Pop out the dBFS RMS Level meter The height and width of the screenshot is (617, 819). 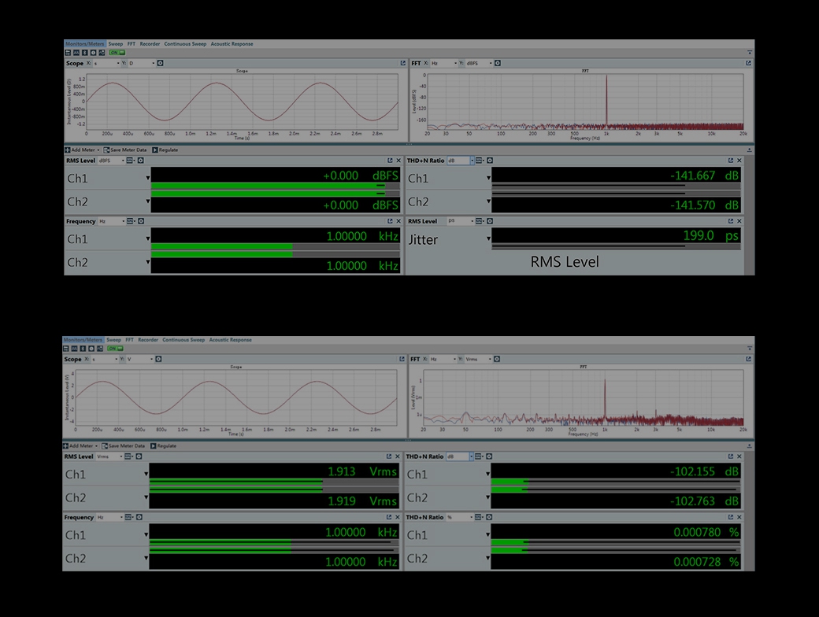[x=390, y=161]
